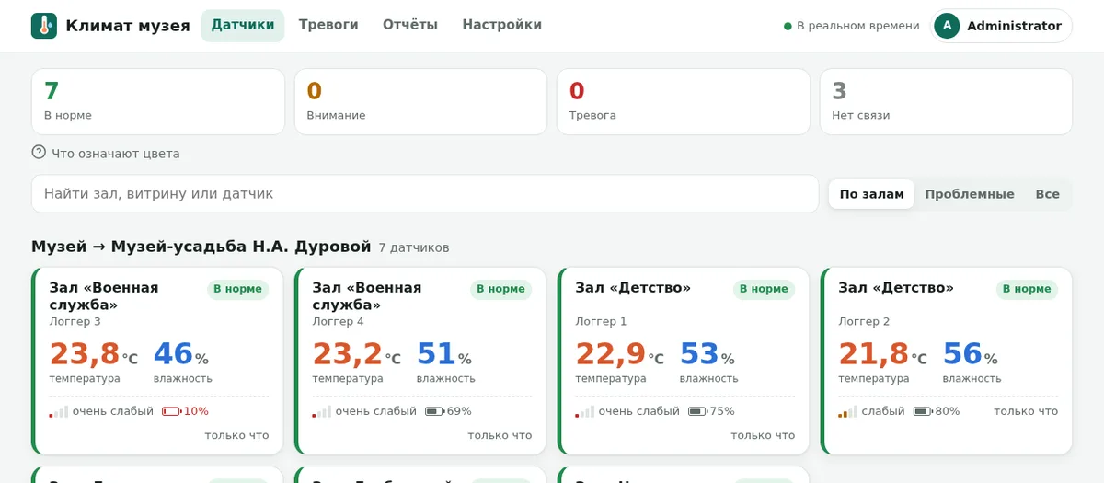Click the «Музей → Музей-усадьба Н.А. Дуровой» heading
1104x483 pixels.
coord(201,247)
